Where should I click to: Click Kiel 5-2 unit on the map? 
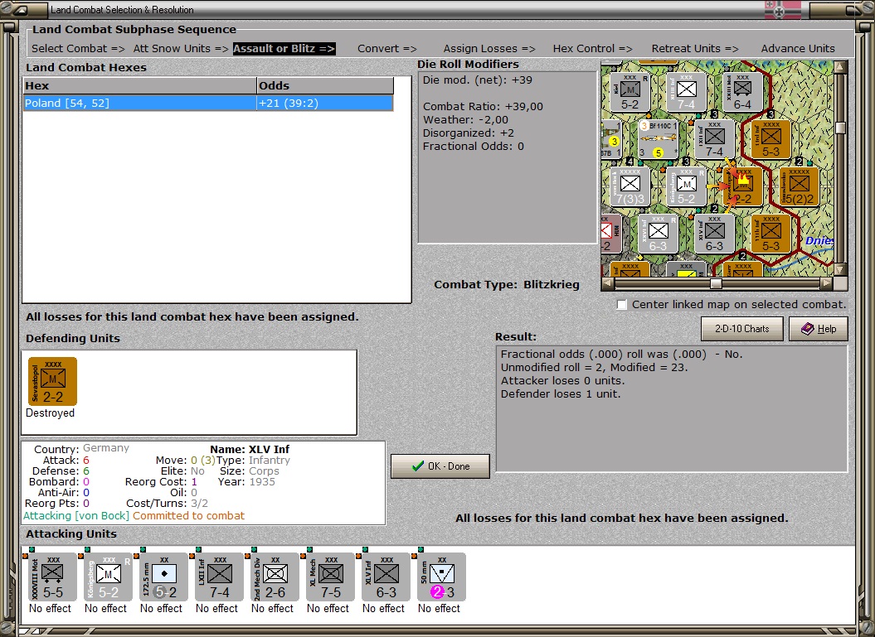pyautogui.click(x=630, y=92)
